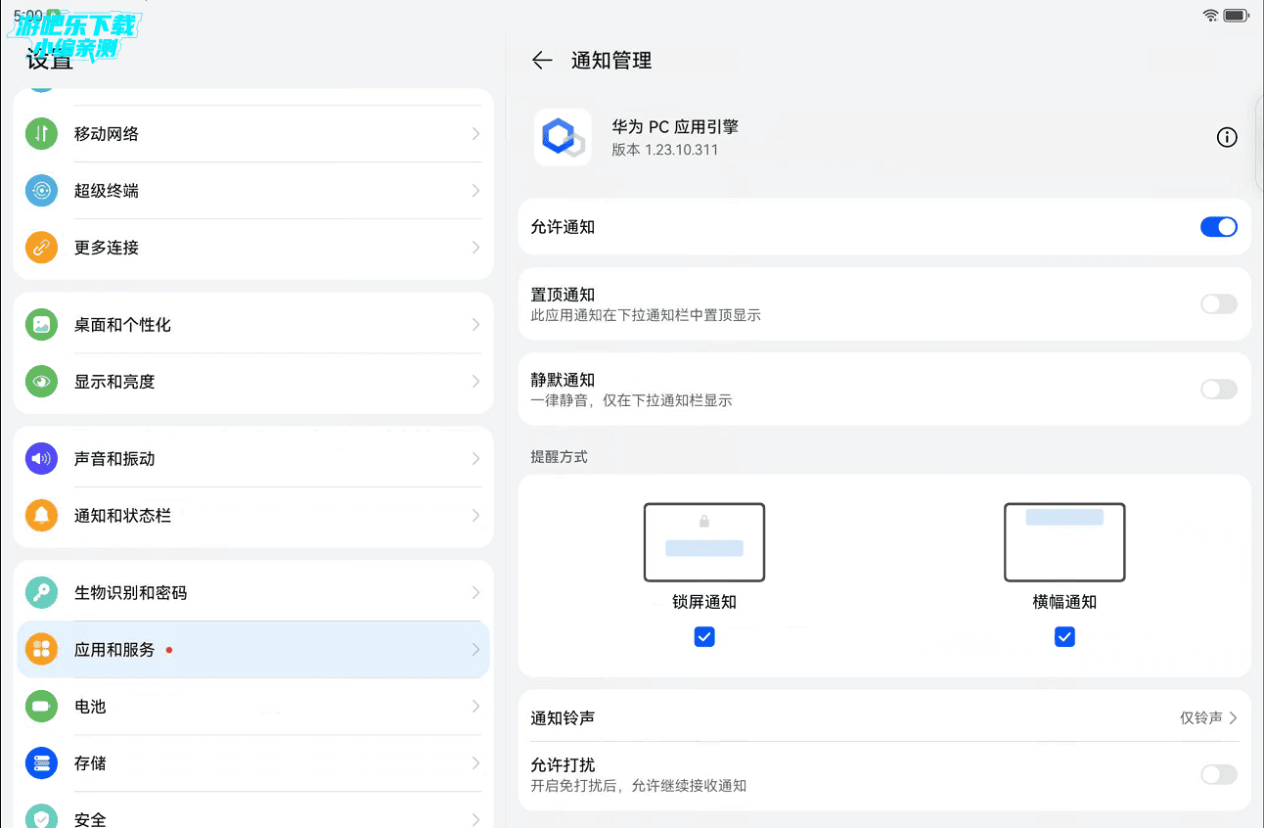Expand 通知铃声 using the 仅铃声 chevron
Screen dimensions: 1264x828
pos(1233,718)
